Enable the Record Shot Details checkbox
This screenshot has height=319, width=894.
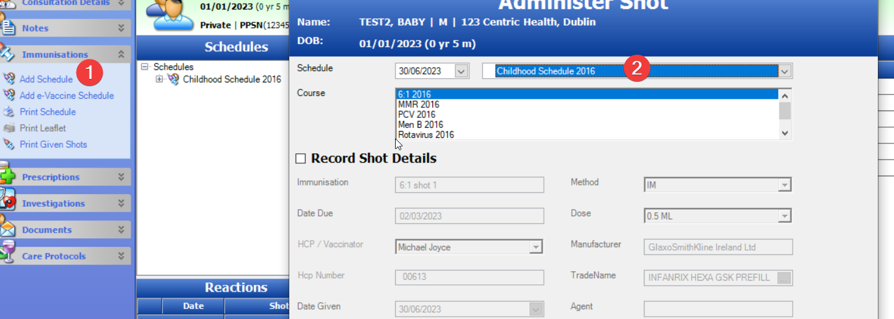[x=300, y=159]
